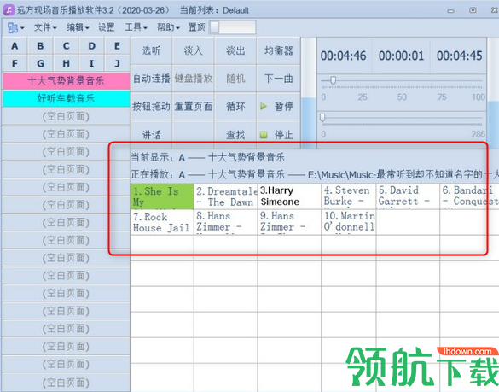Click the app music note icon in title bar
499x392 pixels.
(9, 10)
